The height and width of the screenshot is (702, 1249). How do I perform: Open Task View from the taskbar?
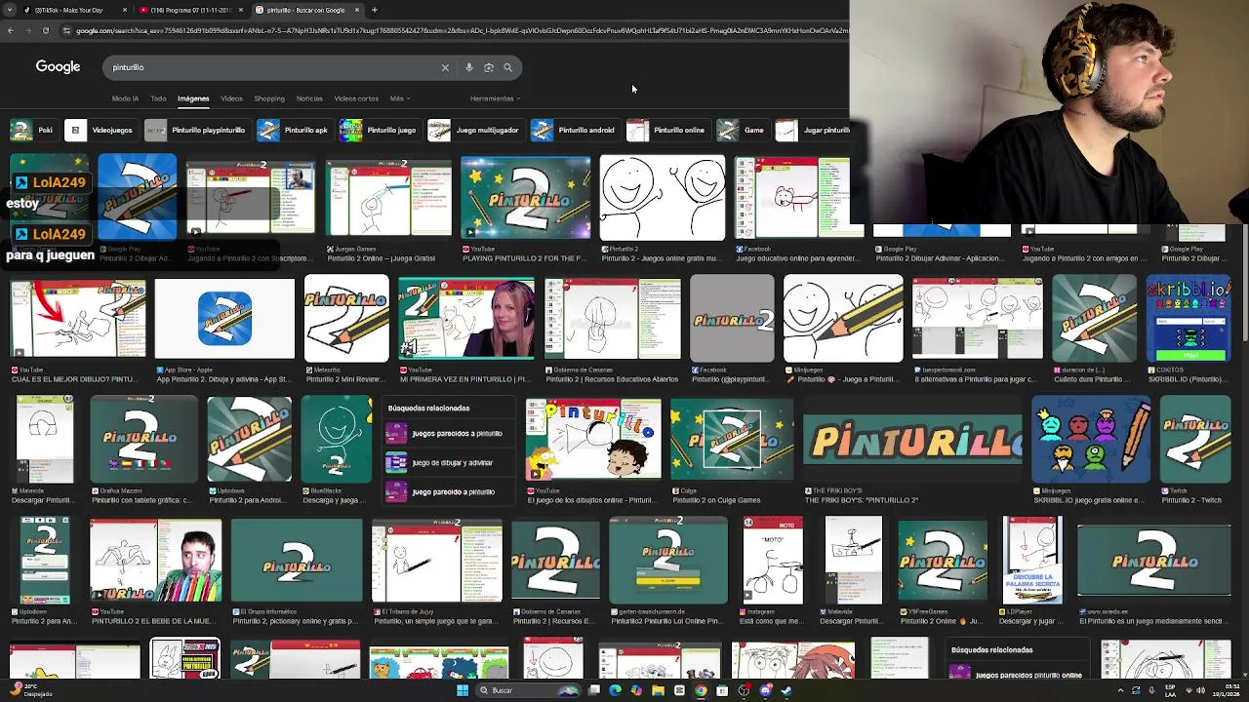(x=593, y=690)
